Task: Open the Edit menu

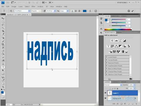Action: click(x=8, y=6)
